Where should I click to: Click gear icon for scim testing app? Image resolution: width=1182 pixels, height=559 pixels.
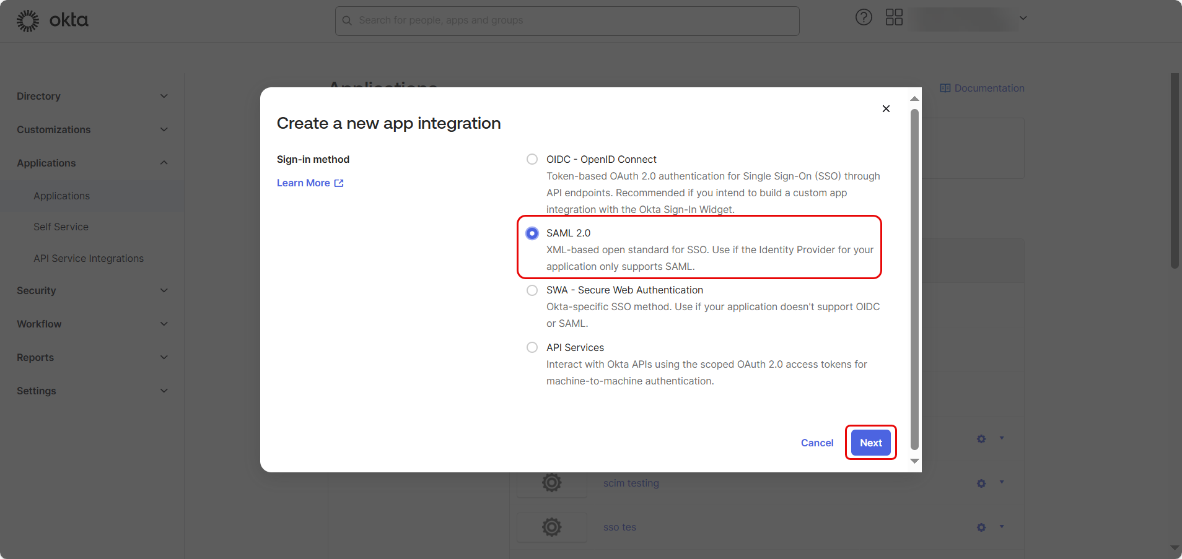coord(981,483)
